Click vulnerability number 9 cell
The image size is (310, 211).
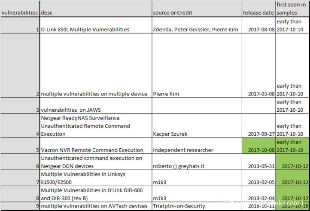pyautogui.click(x=20, y=206)
